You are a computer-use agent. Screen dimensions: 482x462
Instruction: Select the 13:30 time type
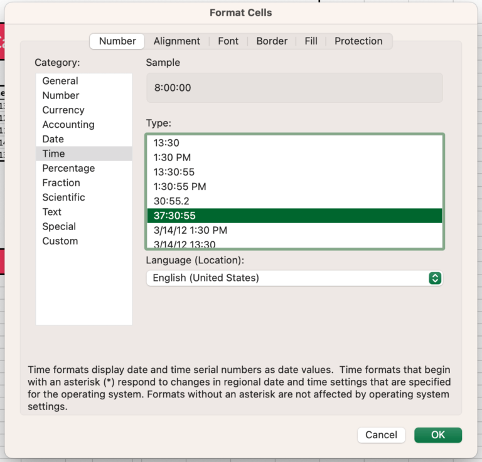coord(294,143)
